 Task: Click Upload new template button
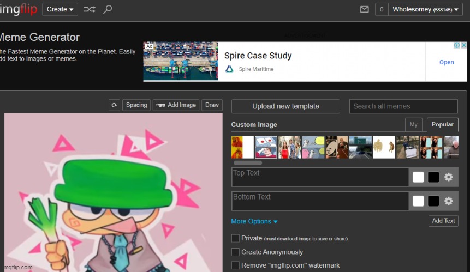(x=285, y=106)
